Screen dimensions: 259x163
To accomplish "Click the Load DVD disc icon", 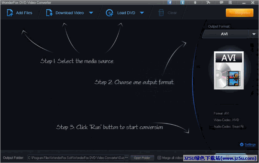I will click(110, 13).
